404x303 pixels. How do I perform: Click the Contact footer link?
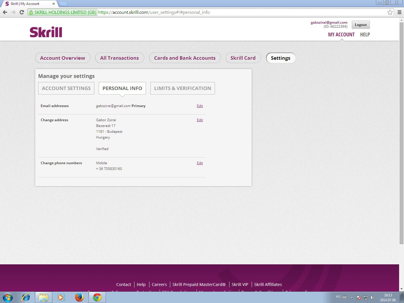124,285
